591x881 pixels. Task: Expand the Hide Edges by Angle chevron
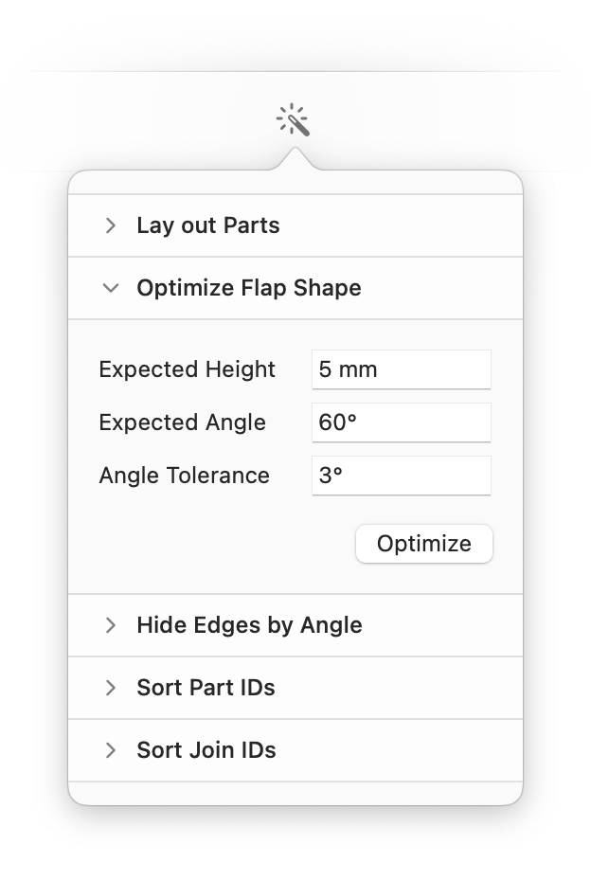tap(111, 625)
